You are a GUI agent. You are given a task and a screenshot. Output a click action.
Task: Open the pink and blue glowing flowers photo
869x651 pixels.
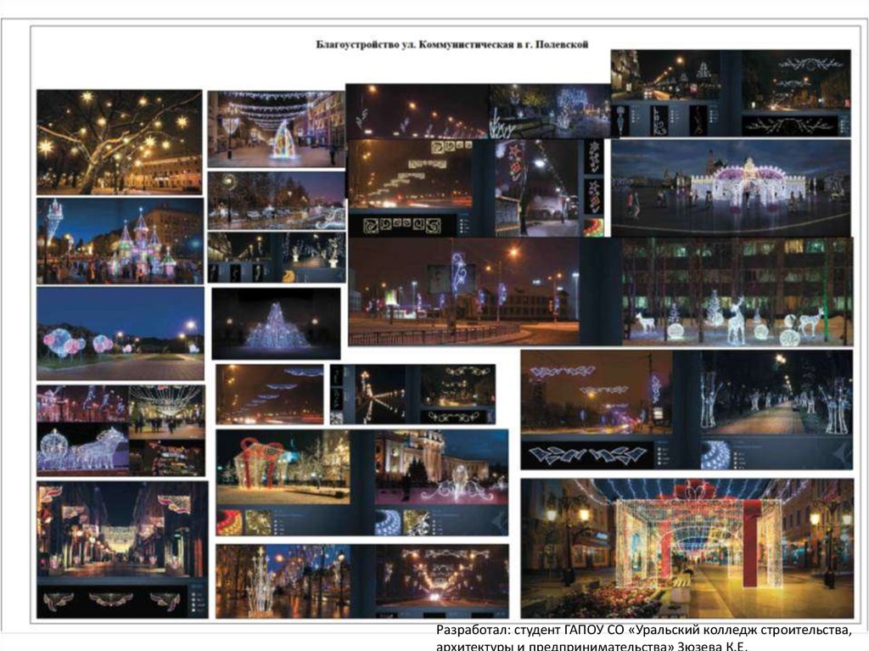click(120, 333)
